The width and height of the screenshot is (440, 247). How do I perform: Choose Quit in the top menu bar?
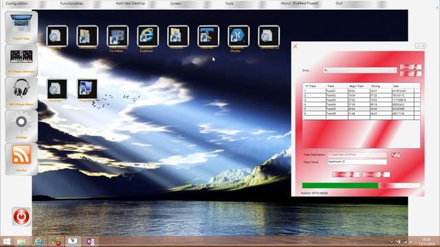coord(339,3)
